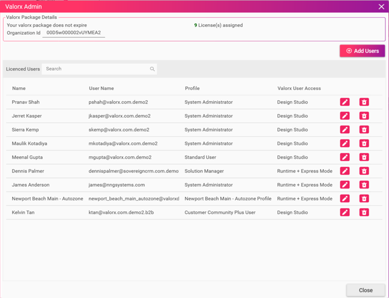Select the name Dennis Palmer
Screen dimensions: 389x298
[28, 171]
